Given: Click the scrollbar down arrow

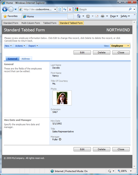Looking at the screenshot, I should pos(134,166).
